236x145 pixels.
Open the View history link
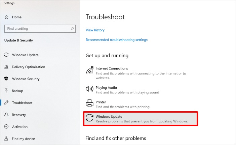(x=95, y=30)
